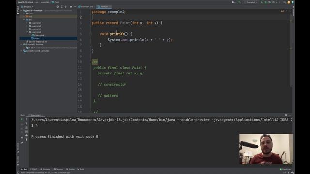The image size is (310, 174).
Task: Click the down arrow in Run console toolbar
Action: 26,124
